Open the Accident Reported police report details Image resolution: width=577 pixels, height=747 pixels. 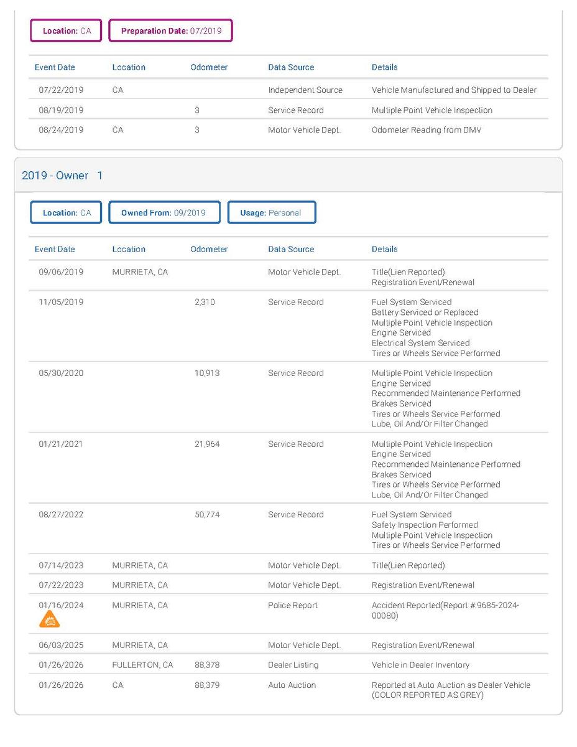[x=445, y=610]
